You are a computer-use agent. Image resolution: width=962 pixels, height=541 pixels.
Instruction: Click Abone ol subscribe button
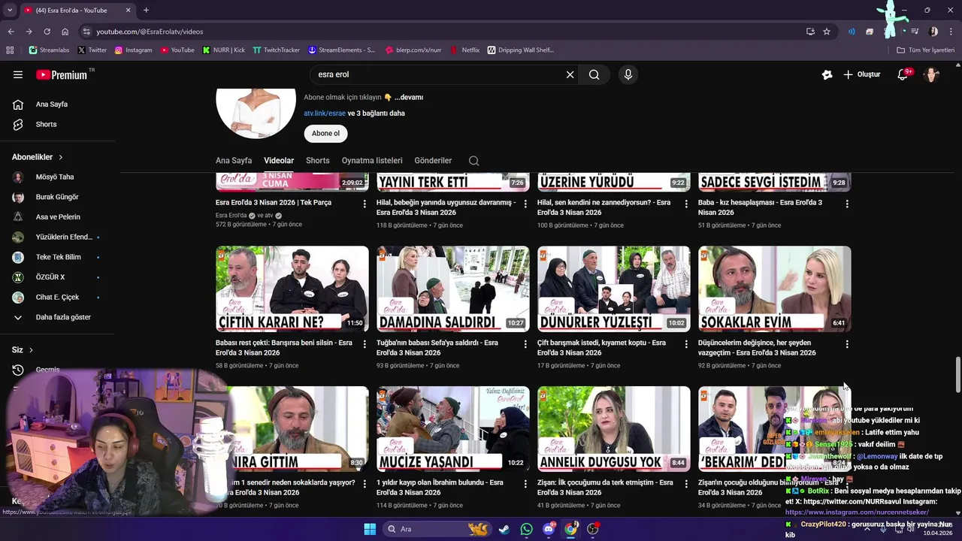(x=325, y=133)
